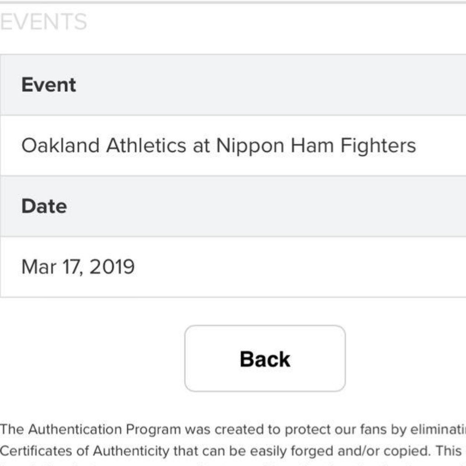Select the Event header row label
This screenshot has height=466, width=466.
tap(49, 85)
